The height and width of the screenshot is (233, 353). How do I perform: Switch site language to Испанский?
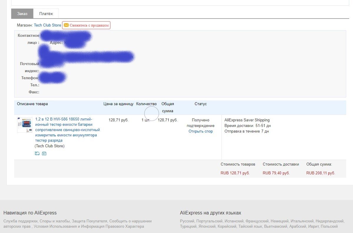(x=234, y=221)
